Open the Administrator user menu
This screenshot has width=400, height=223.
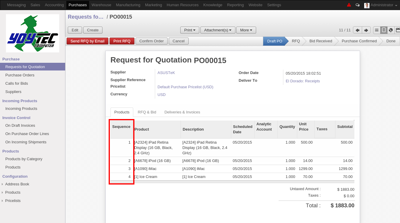point(383,5)
